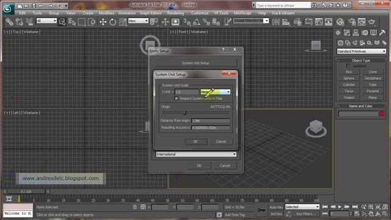Activate the Select and Move tool
The width and height of the screenshot is (391, 220).
pyautogui.click(x=103, y=22)
